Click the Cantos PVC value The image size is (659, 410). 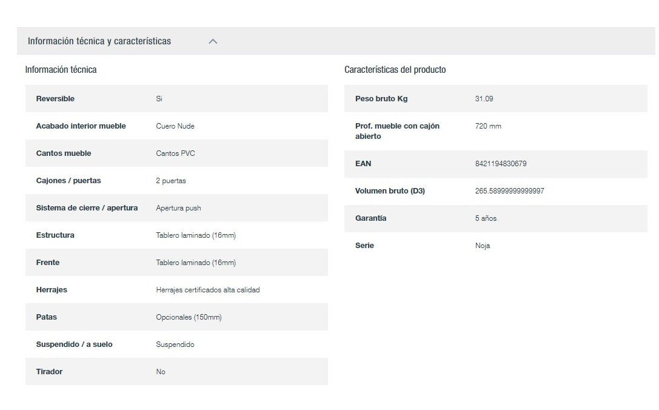[175, 153]
